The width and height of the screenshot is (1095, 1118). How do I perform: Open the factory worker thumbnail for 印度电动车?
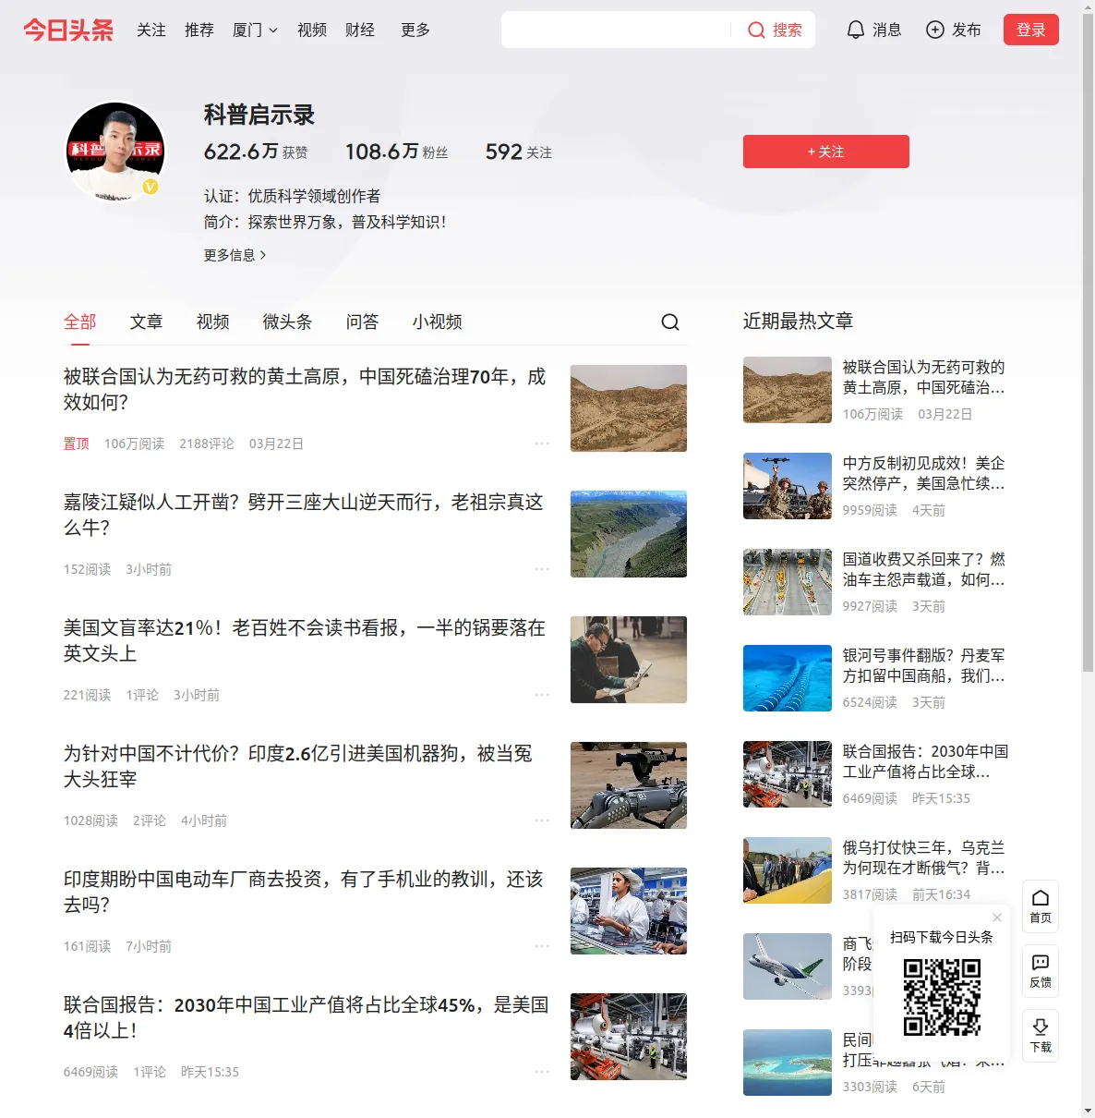[629, 911]
